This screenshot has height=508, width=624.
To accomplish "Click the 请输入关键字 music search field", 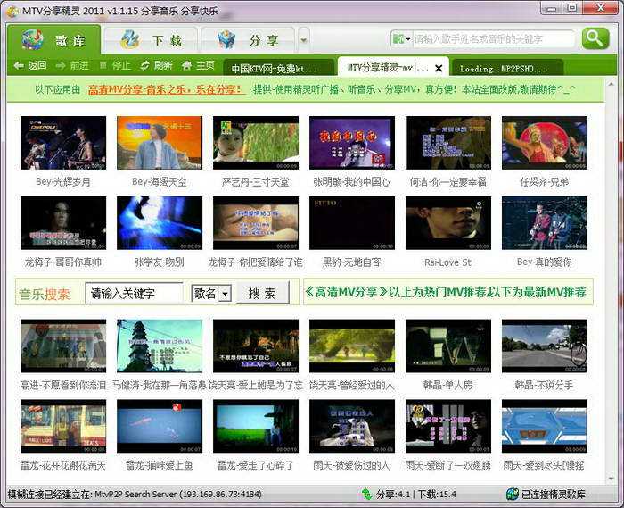I will point(134,294).
